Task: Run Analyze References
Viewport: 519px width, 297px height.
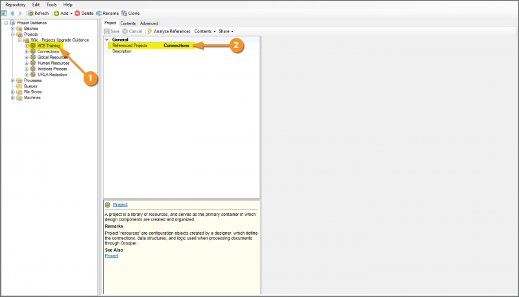Action: point(169,31)
